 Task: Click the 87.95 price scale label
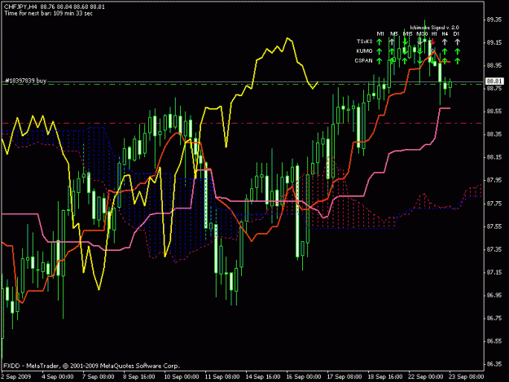(494, 180)
